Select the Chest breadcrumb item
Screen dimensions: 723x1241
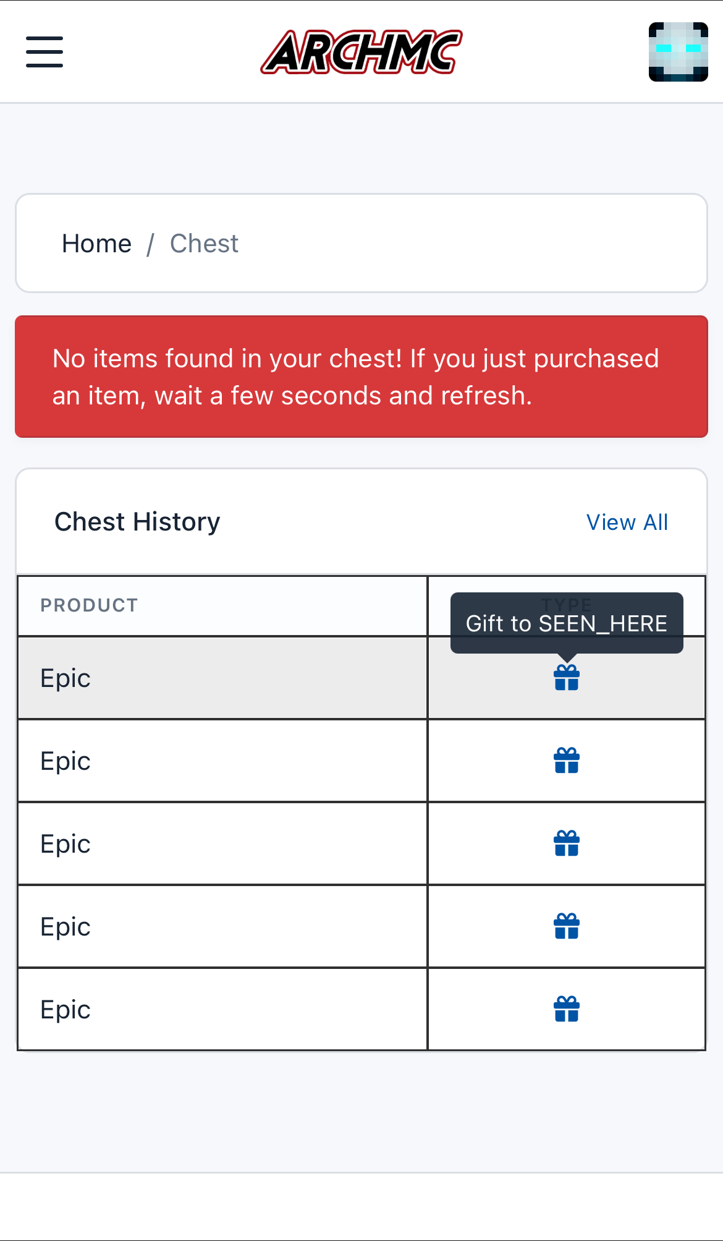pyautogui.click(x=204, y=244)
